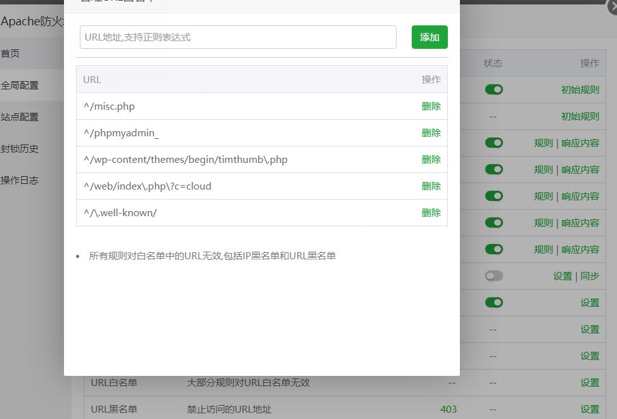The image size is (617, 419).
Task: Click the URL column header in dialog
Action: 92,79
